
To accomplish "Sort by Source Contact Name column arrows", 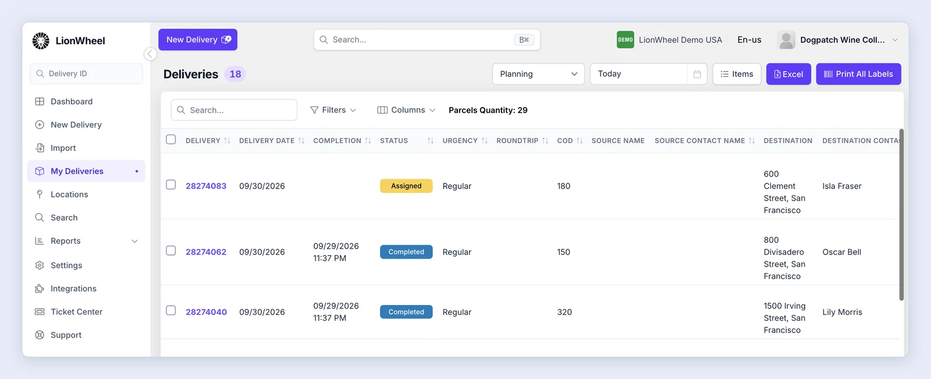I will (752, 141).
